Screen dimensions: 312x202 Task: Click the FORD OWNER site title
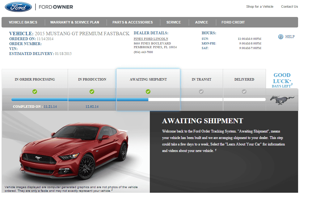point(56,7)
